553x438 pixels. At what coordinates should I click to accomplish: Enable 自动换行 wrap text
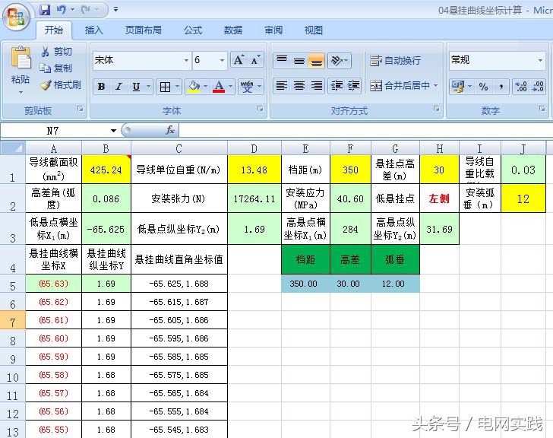point(395,61)
